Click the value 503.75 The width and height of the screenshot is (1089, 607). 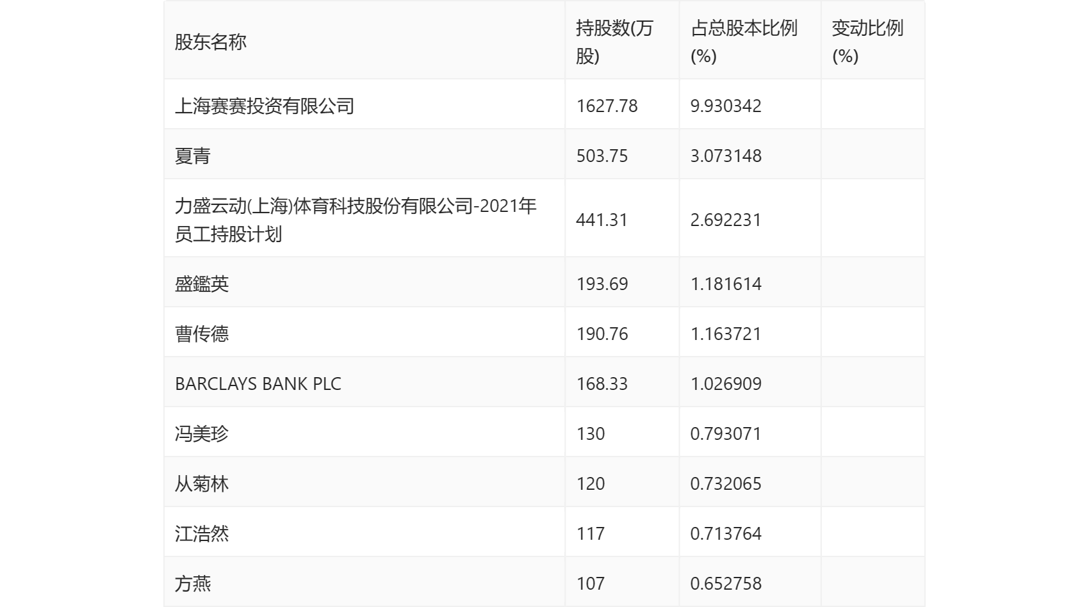[x=602, y=156]
